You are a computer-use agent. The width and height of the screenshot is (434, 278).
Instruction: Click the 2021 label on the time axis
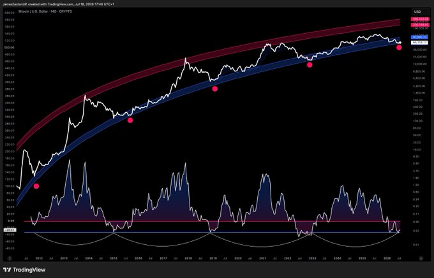pos(263,258)
